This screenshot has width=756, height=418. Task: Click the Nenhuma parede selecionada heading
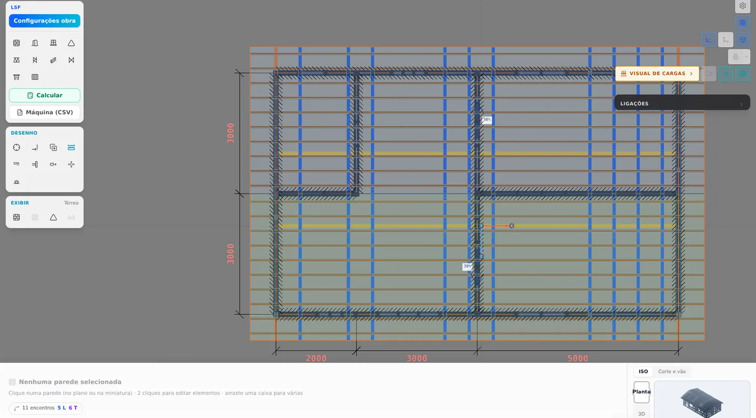tap(70, 382)
